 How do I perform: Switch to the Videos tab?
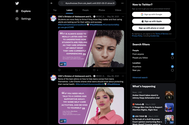coord(118,10)
